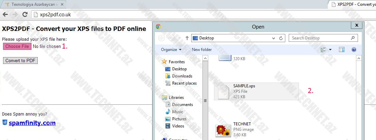
Task: Expand the view options dropdown arrow
Action: (x=330, y=50)
